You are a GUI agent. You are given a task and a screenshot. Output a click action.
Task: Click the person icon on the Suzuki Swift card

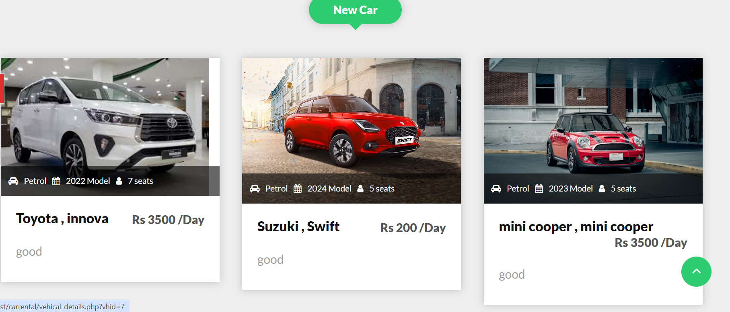(360, 189)
